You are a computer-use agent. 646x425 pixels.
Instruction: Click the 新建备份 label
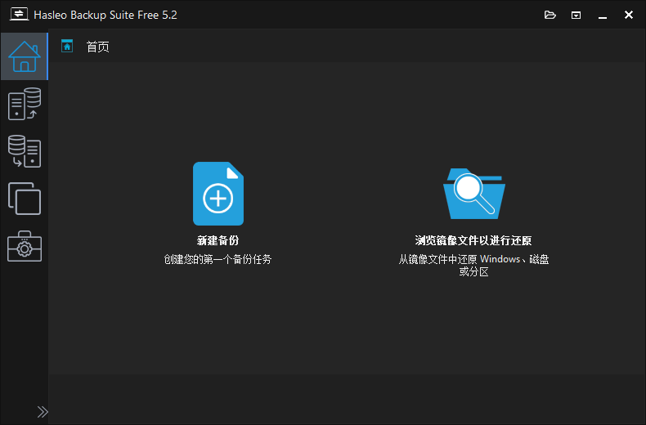click(218, 240)
